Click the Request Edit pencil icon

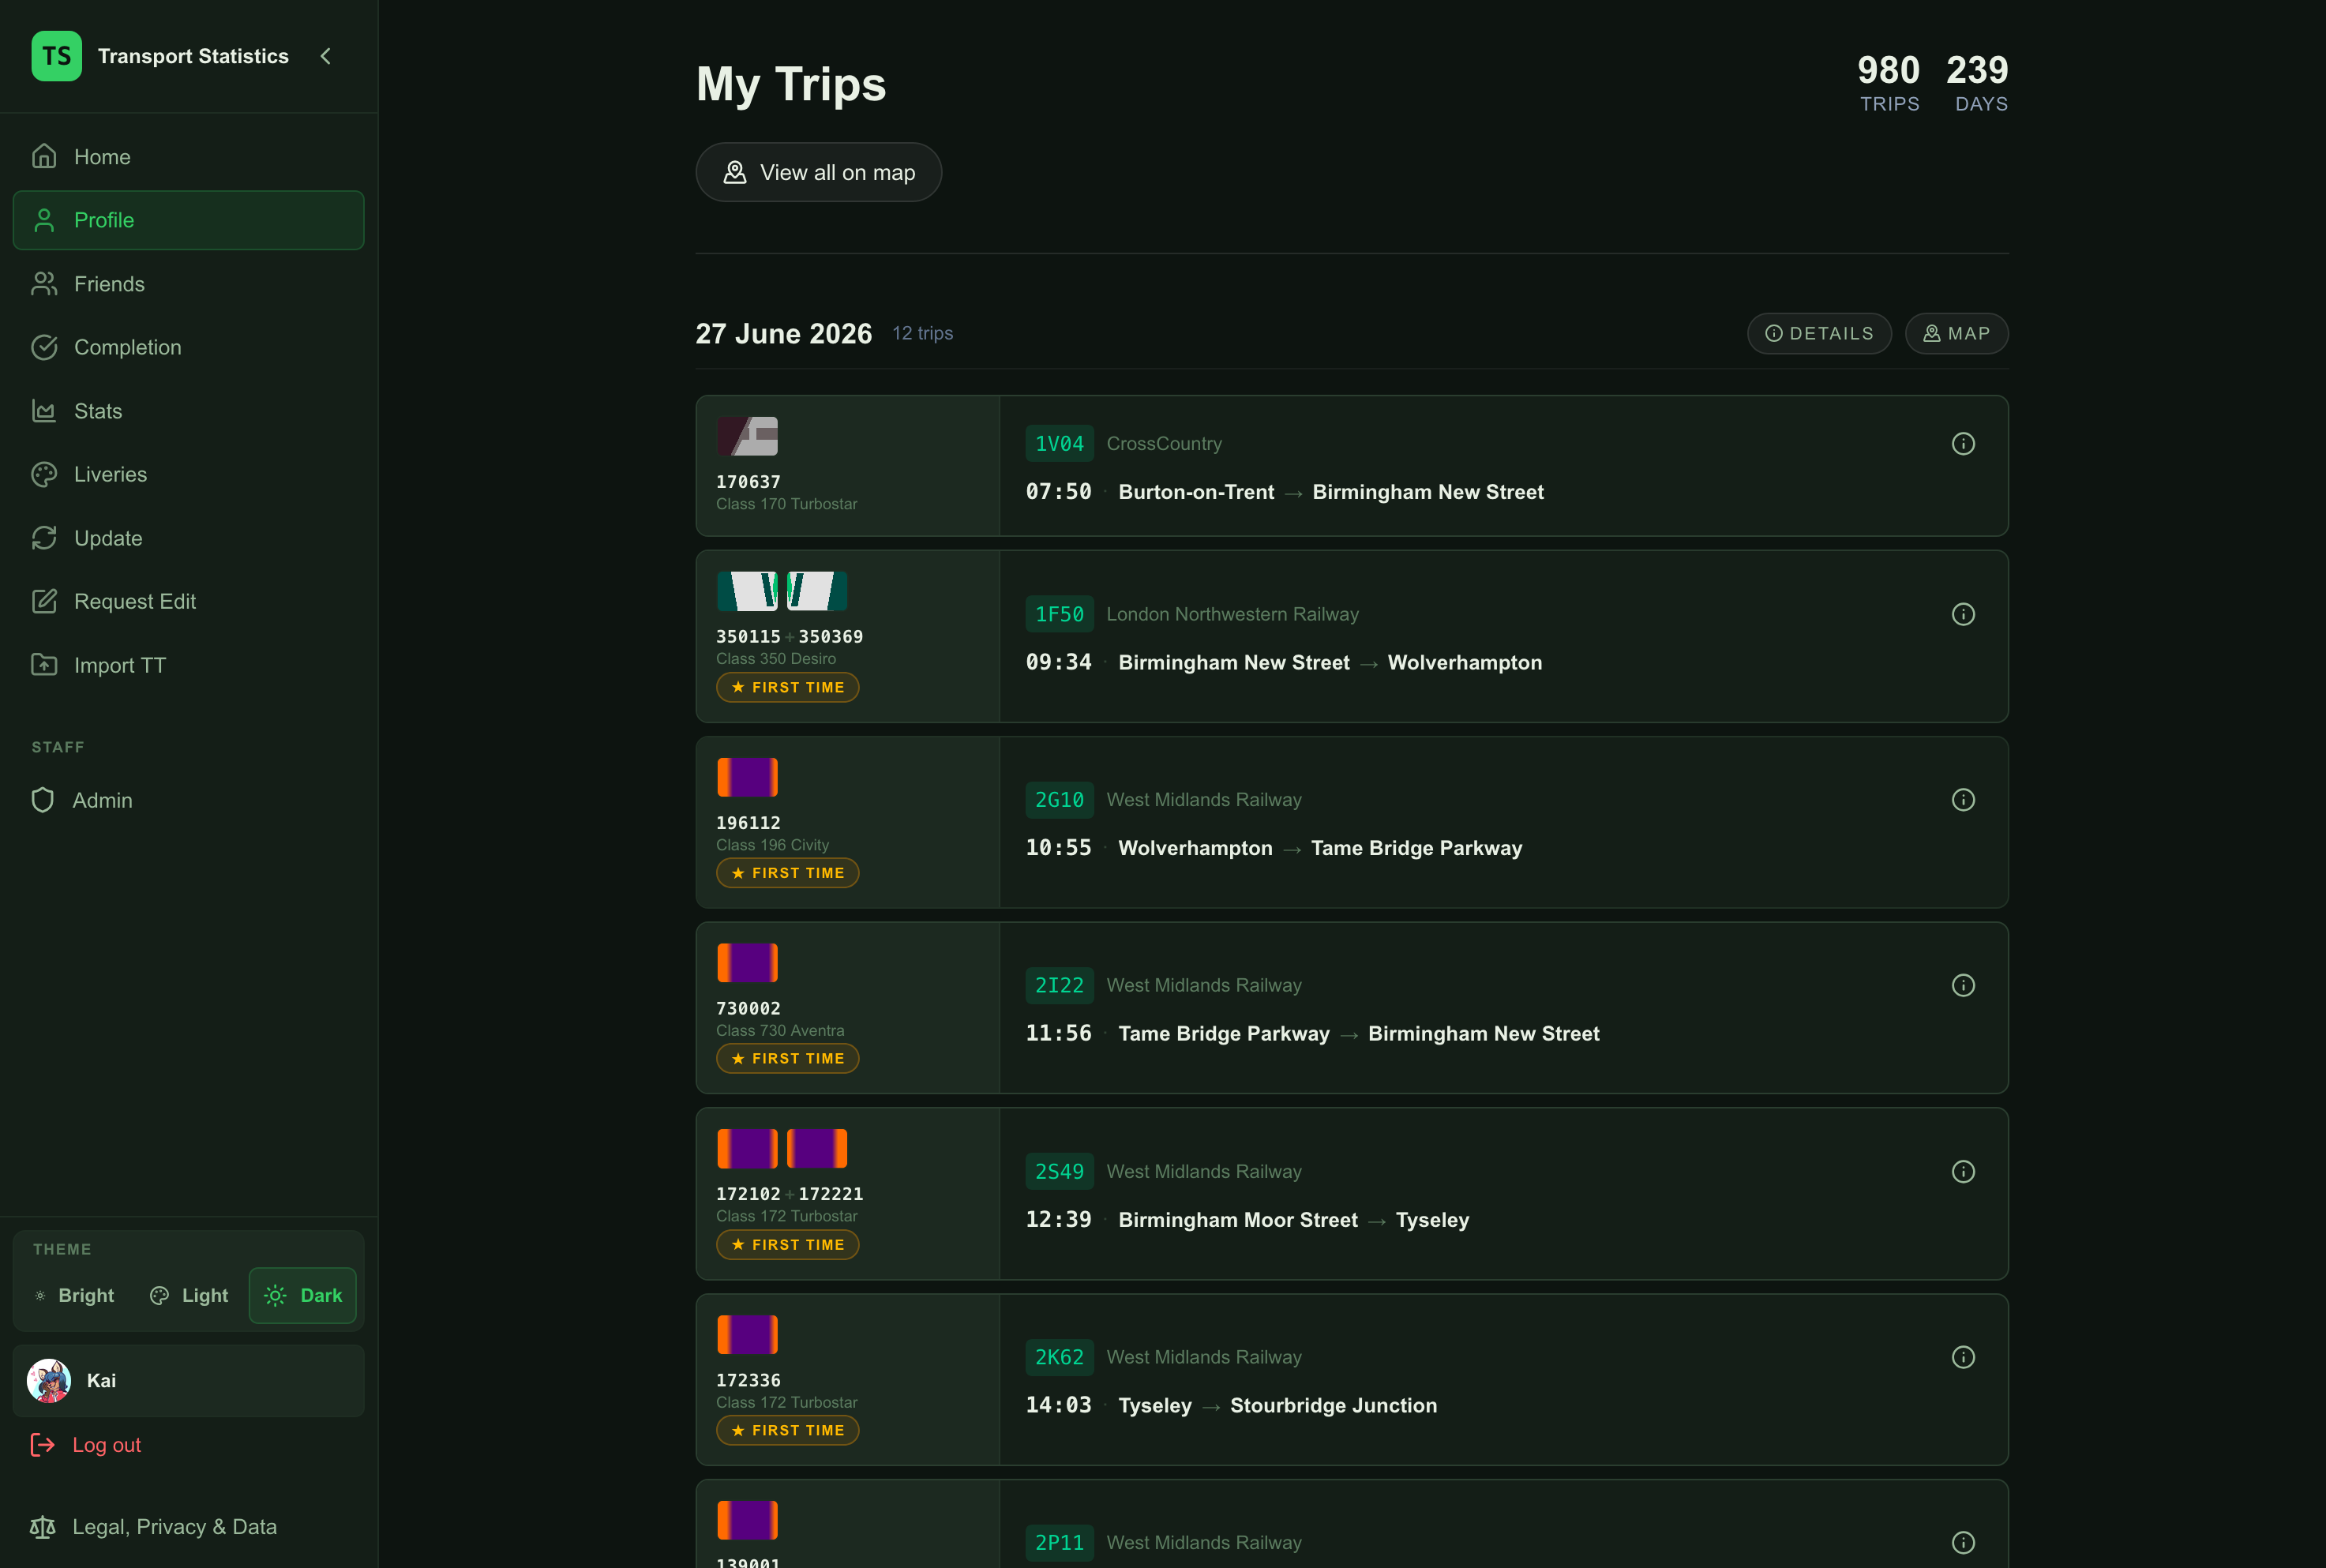44,601
